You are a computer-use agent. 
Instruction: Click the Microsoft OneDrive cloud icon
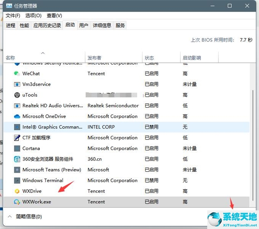click(x=17, y=116)
